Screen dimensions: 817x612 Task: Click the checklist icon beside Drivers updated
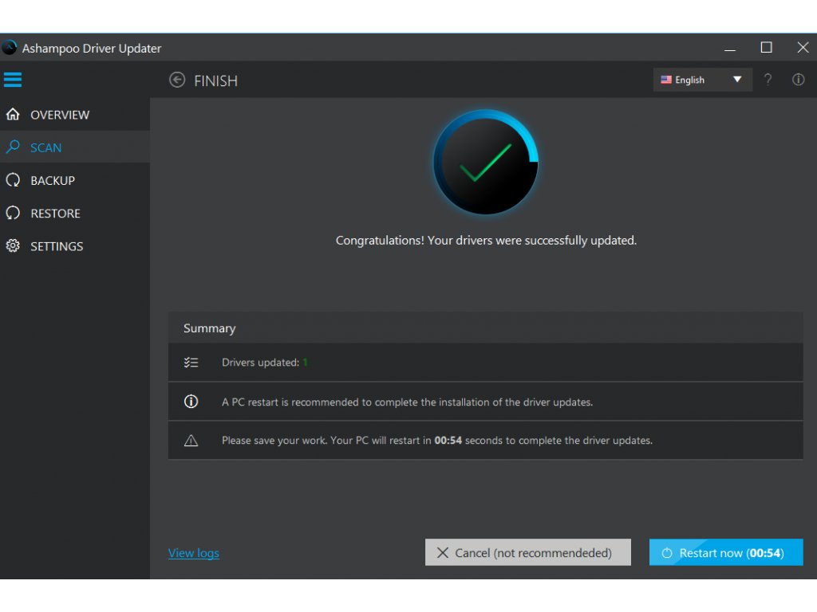point(191,363)
